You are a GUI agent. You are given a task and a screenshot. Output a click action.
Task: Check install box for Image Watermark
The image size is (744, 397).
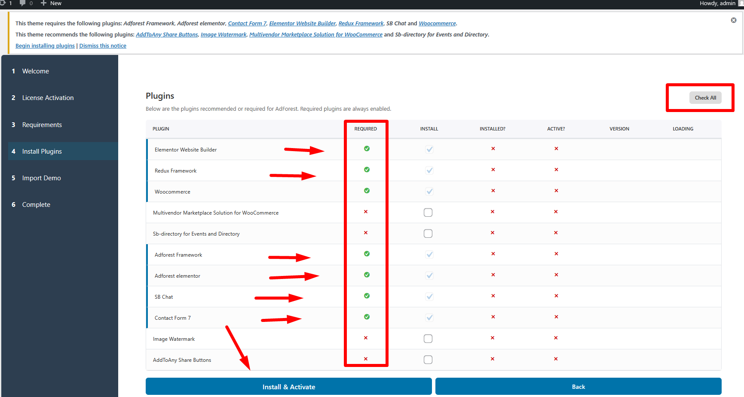[x=428, y=339]
